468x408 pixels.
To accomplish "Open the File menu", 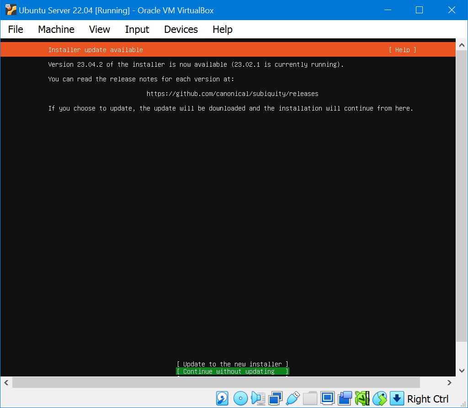I will tap(16, 29).
